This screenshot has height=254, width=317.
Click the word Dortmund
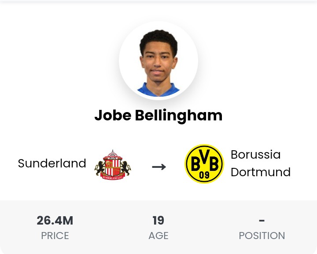coord(261,172)
